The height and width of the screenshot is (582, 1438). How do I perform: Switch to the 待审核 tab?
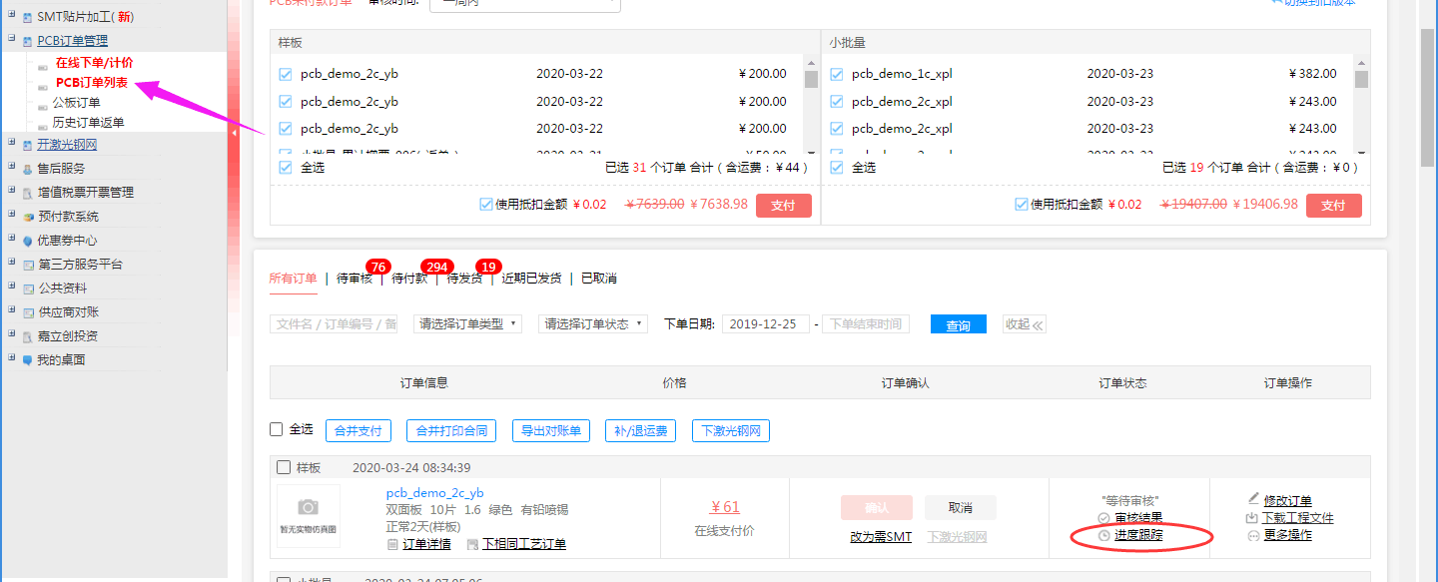[x=355, y=279]
